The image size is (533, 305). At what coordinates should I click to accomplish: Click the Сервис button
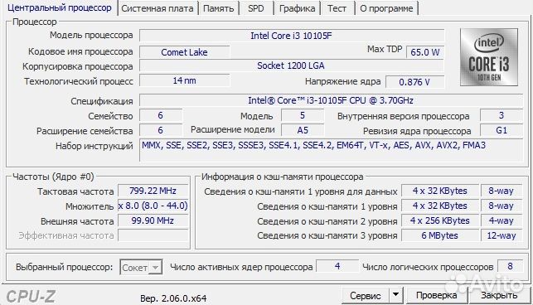(365, 295)
